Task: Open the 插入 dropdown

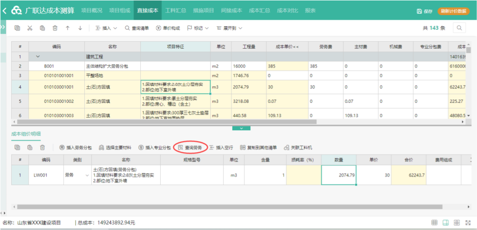Action: coord(107,28)
